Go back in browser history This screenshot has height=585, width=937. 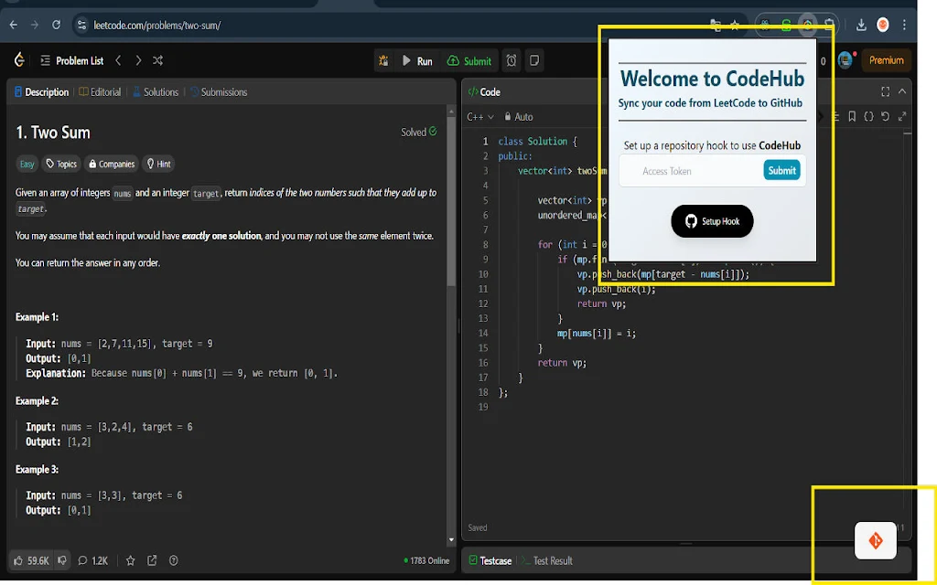pos(13,25)
